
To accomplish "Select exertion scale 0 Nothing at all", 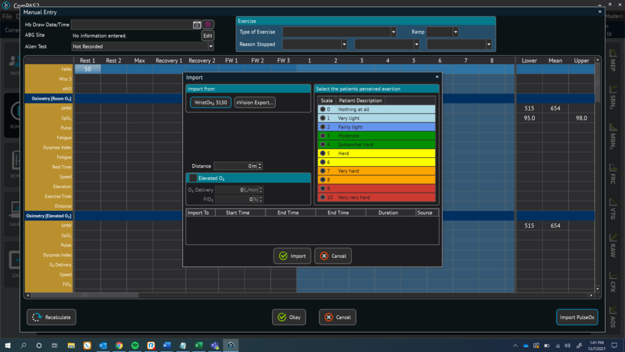I will [376, 109].
